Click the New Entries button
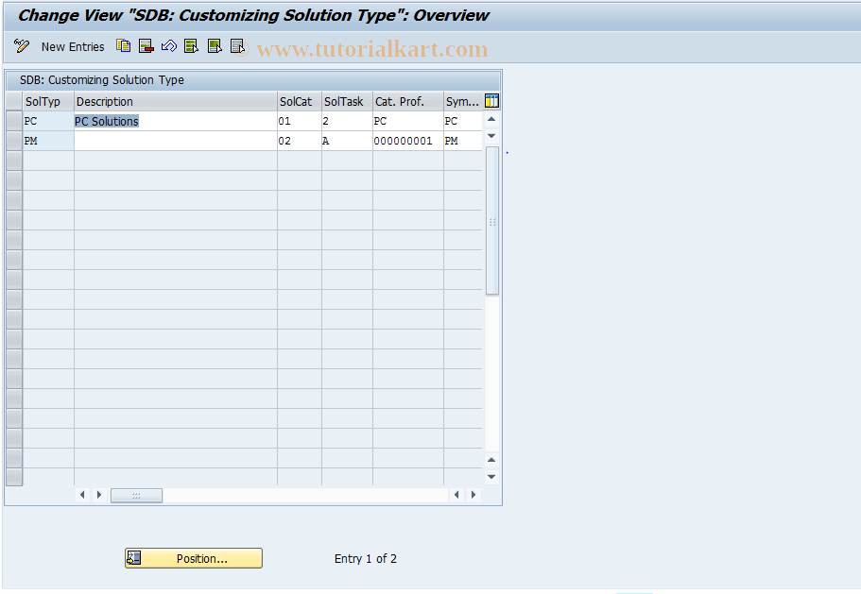The image size is (861, 594). pos(73,47)
